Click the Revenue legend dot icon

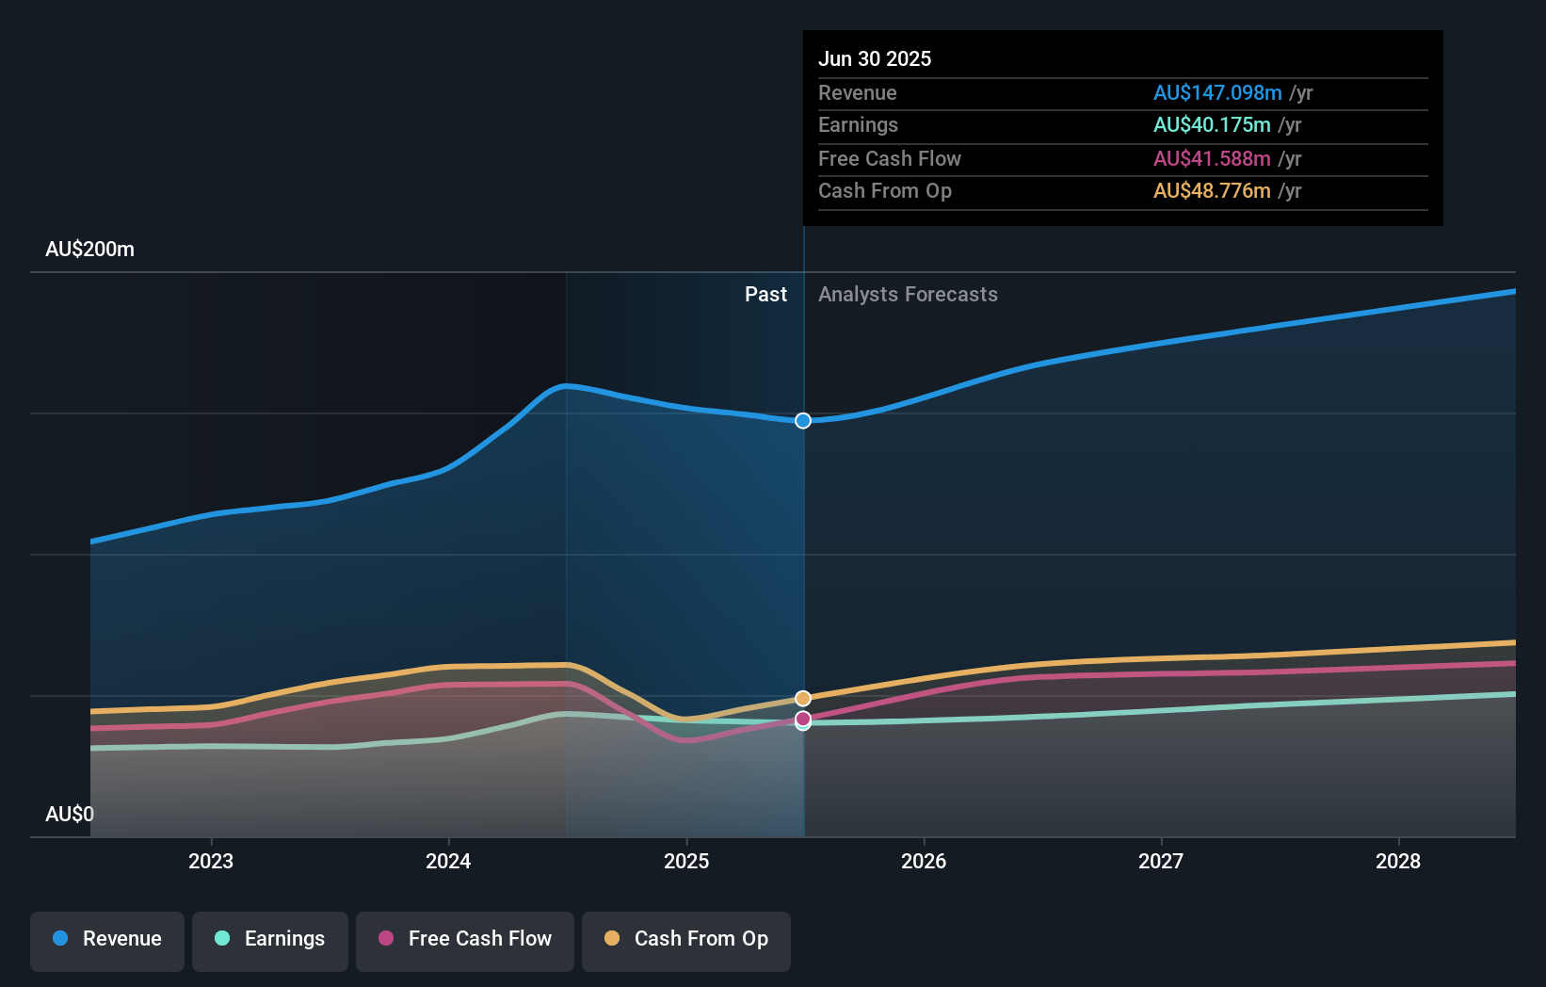click(59, 939)
